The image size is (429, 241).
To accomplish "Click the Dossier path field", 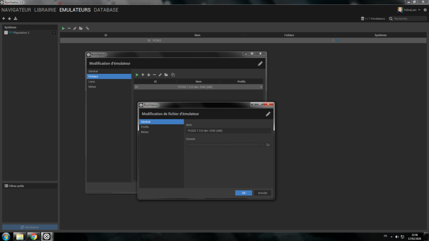I will click(226, 145).
